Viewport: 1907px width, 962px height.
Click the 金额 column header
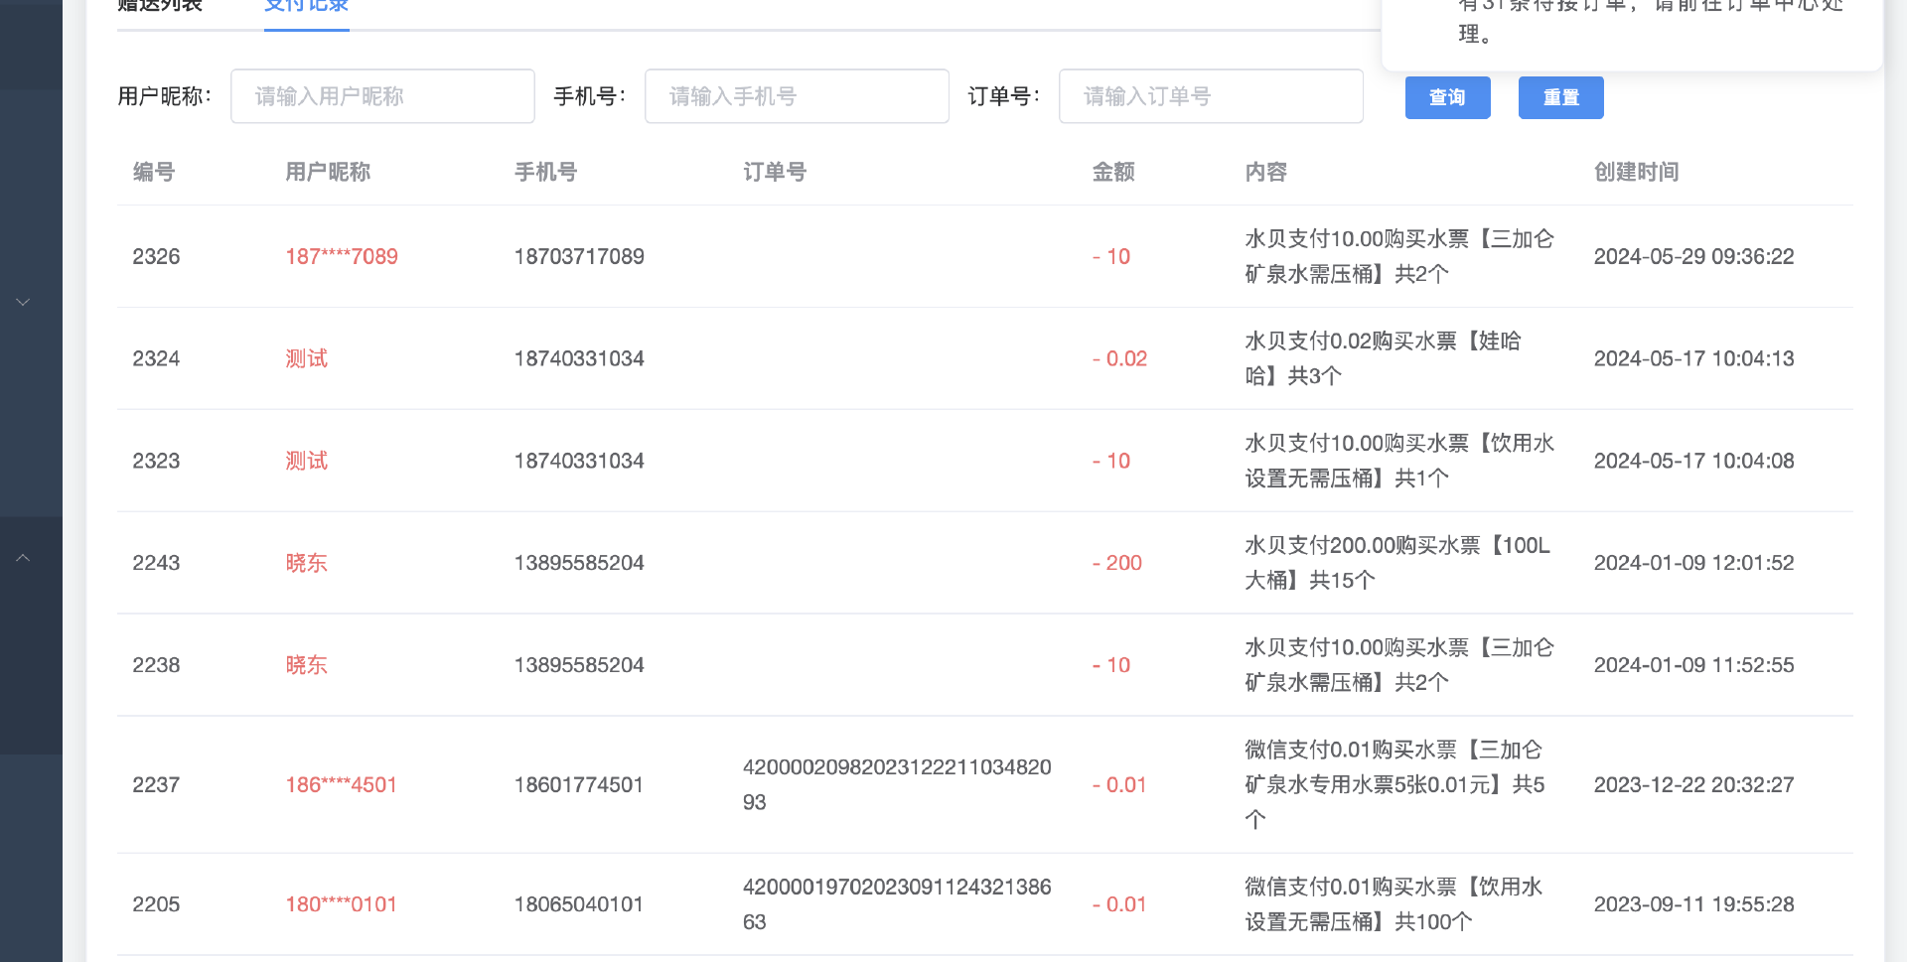click(x=1113, y=173)
